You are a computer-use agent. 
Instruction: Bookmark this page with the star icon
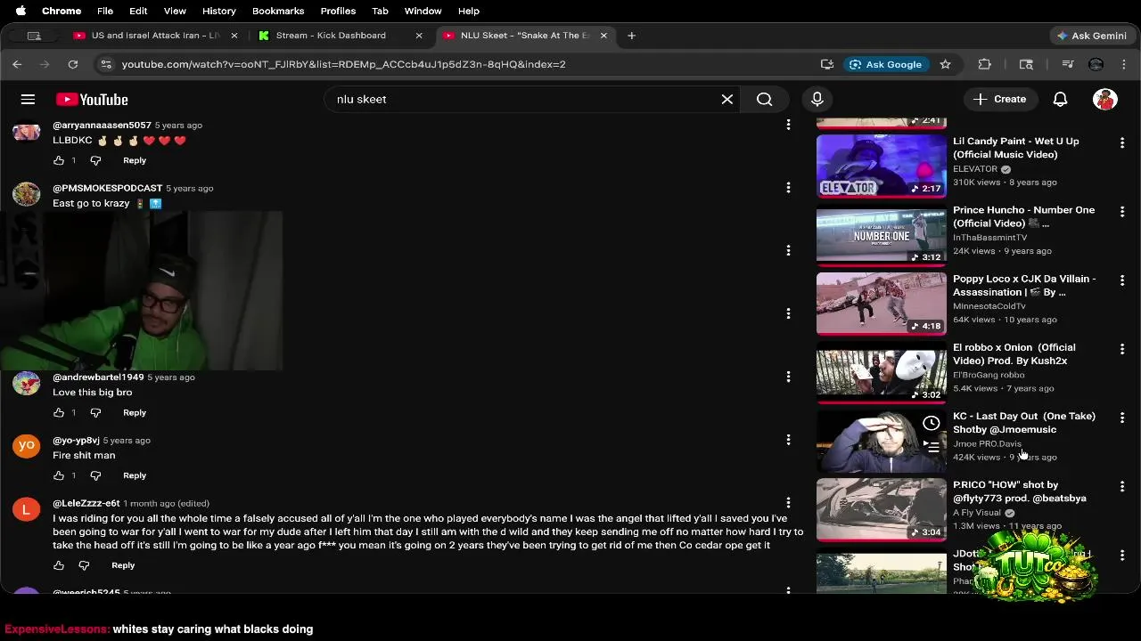[x=945, y=64]
